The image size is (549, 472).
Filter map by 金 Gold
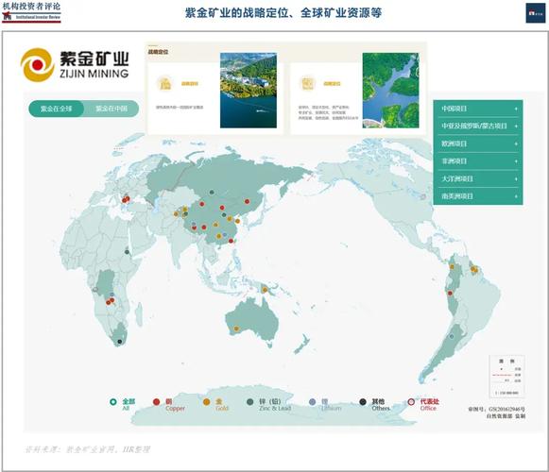click(215, 404)
